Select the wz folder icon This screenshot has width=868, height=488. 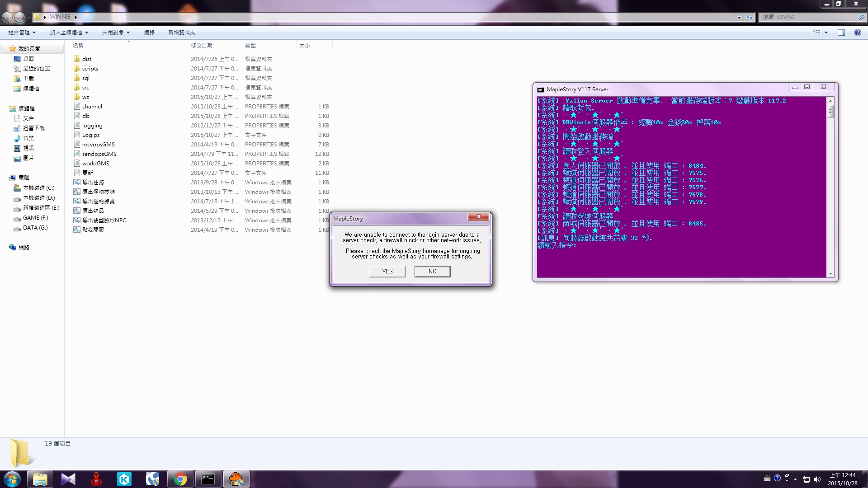[x=77, y=97]
